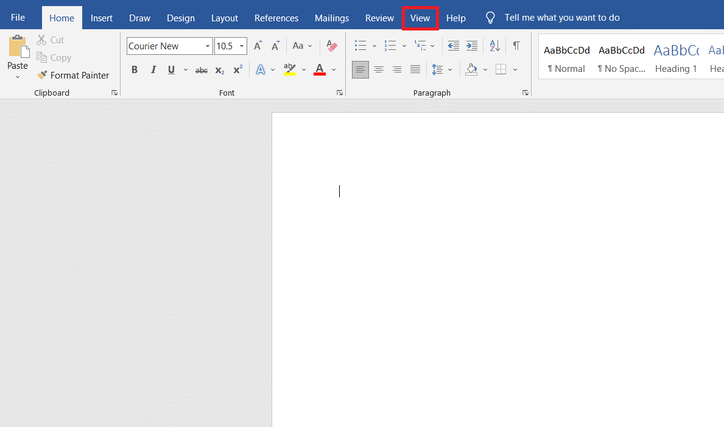Image resolution: width=724 pixels, height=427 pixels.
Task: Click the Paste clipboard icon
Action: [18, 46]
